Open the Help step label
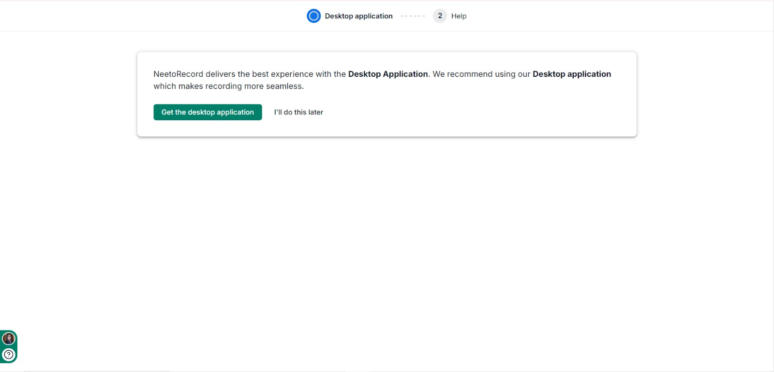This screenshot has height=372, width=774. click(459, 16)
